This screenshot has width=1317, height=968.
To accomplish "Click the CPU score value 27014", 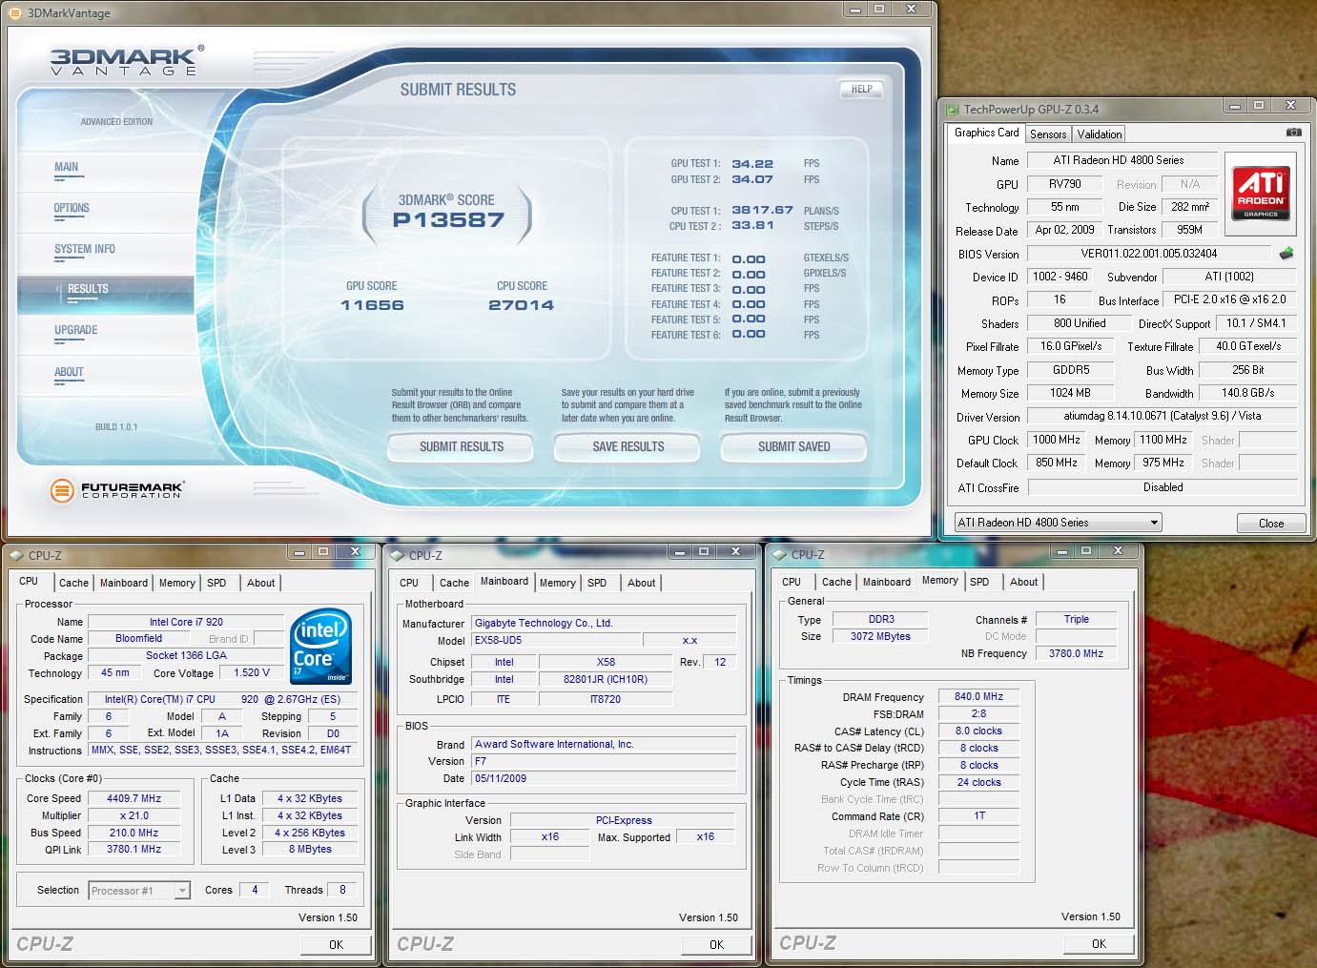I will pyautogui.click(x=521, y=305).
